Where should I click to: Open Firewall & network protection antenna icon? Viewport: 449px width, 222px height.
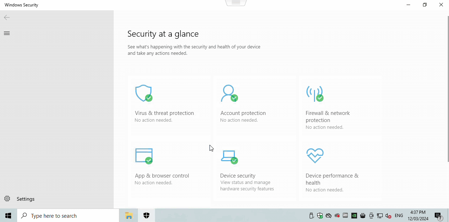[315, 93]
